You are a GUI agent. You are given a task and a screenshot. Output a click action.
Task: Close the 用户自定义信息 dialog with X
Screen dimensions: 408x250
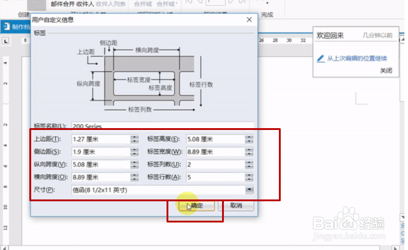[249, 20]
